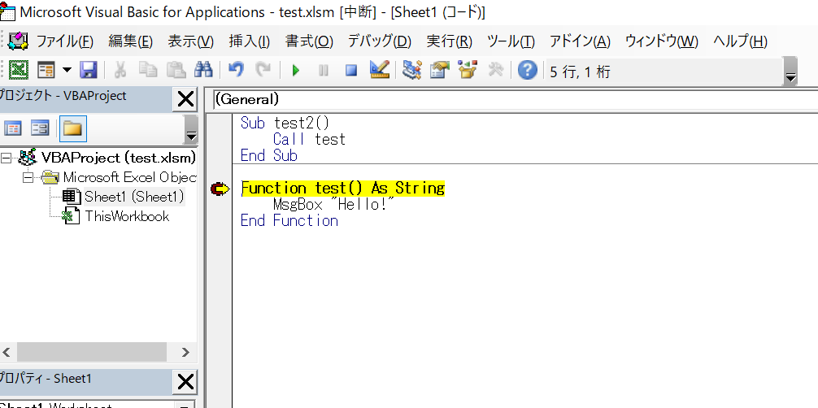This screenshot has height=408, width=818.
Task: Open Project Explorer toolbar icon
Action: [411, 69]
